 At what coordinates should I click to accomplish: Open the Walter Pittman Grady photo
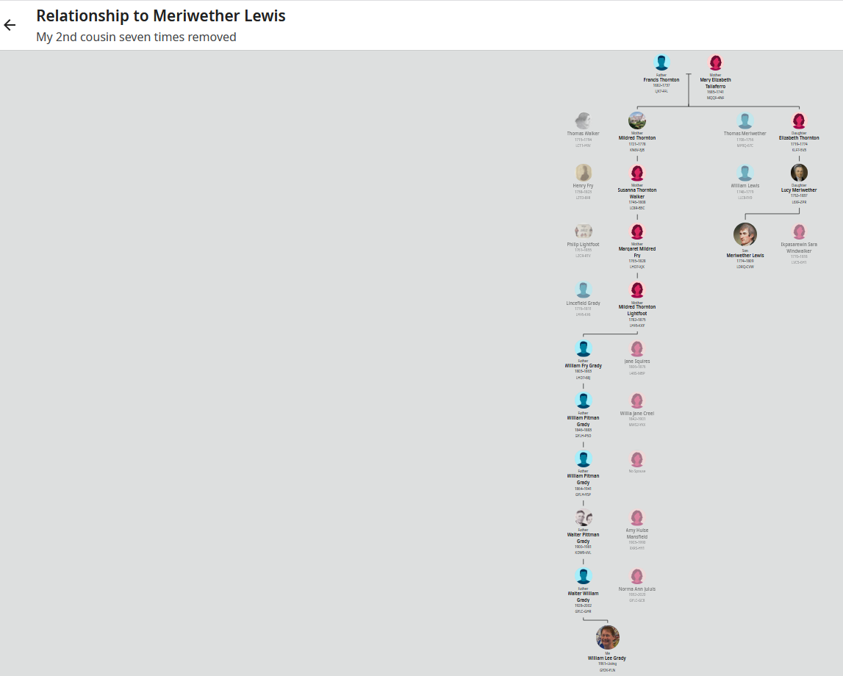584,517
